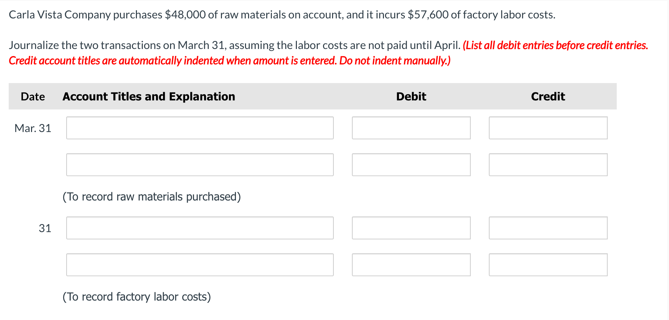The width and height of the screenshot is (669, 320).
Task: Click the debit field in the second entry row
Action: click(x=411, y=165)
